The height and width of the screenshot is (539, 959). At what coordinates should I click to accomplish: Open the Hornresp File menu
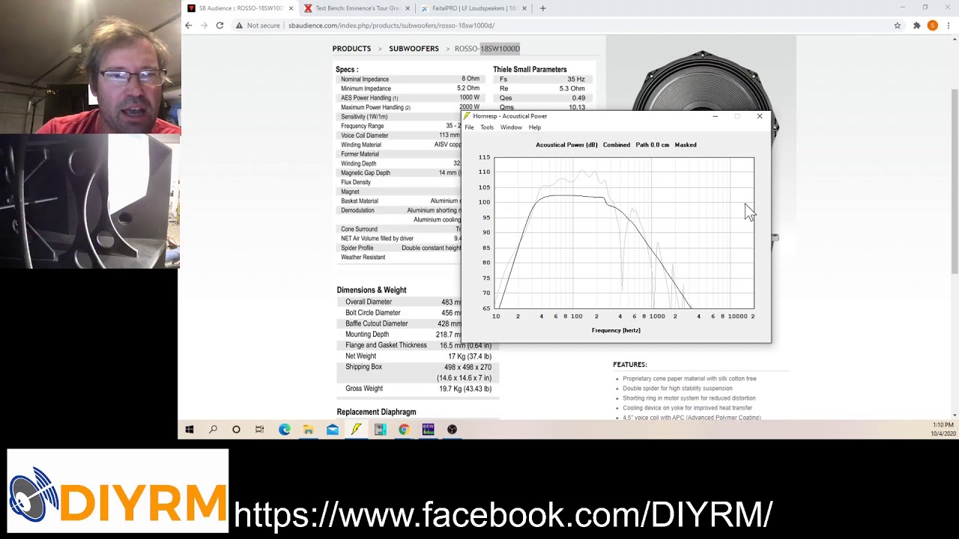point(469,127)
